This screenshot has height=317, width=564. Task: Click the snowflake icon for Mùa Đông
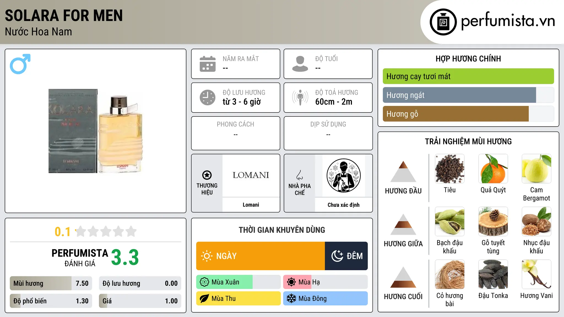pos(291,299)
